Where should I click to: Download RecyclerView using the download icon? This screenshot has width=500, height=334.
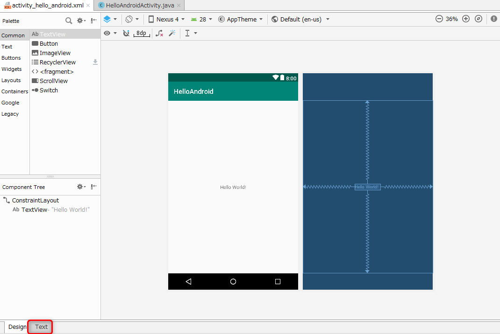point(95,62)
